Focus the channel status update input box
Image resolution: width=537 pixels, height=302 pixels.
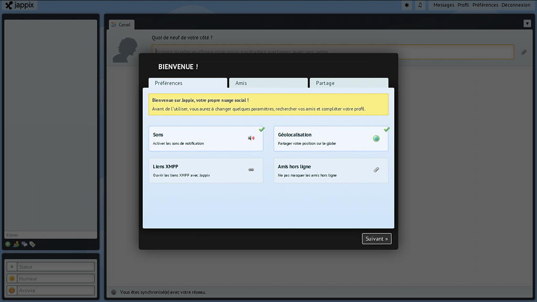332,52
